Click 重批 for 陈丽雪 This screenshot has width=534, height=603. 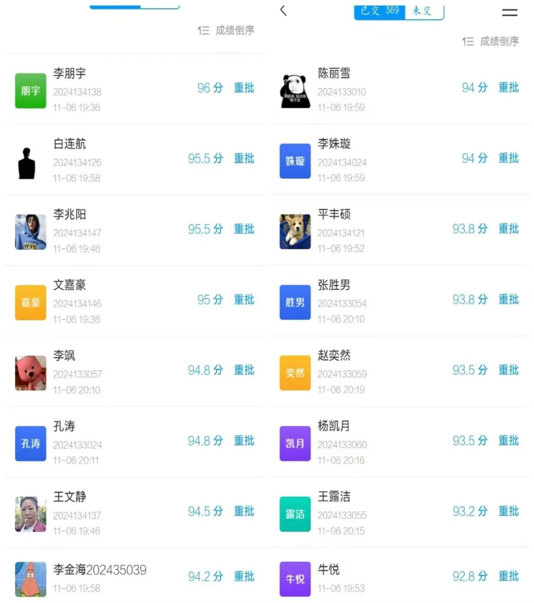[x=509, y=87]
